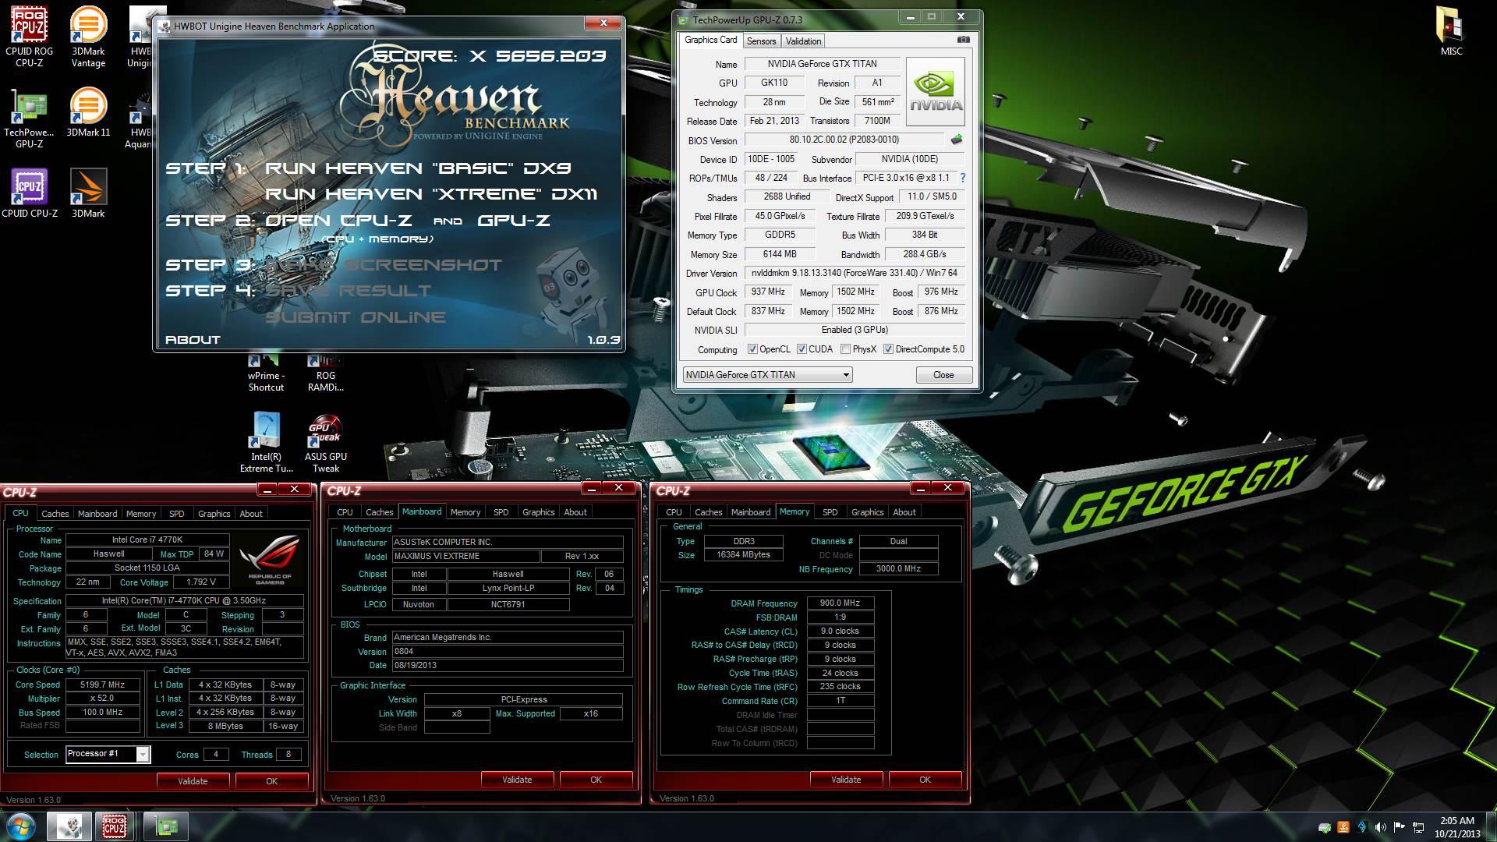Viewport: 1497px width, 842px height.
Task: Toggle CUDA checkbox in GPU-Z
Action: (802, 349)
